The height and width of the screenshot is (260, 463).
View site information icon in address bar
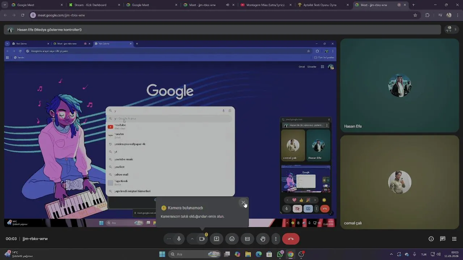pos(33,15)
